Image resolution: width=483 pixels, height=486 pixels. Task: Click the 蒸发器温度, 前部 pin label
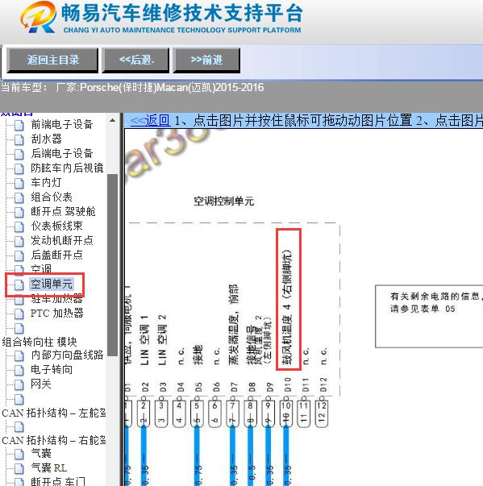point(234,324)
